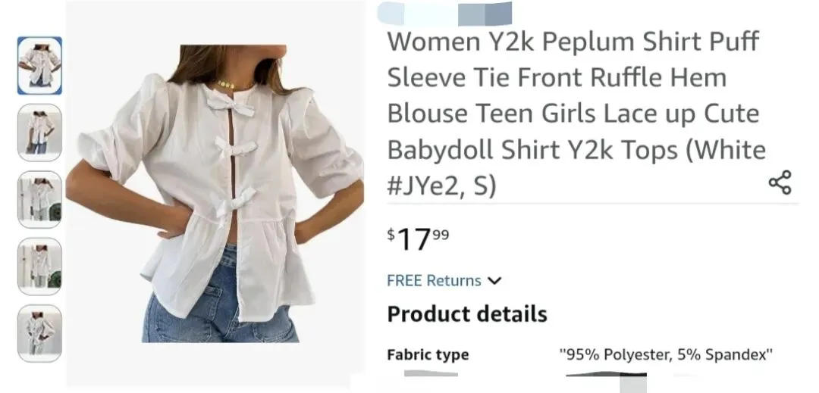819x393 pixels.
Task: Click the $17.99 price
Action: coord(418,239)
